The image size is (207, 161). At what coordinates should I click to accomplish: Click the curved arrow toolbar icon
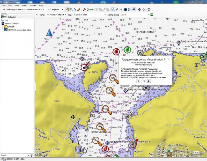tap(117, 10)
